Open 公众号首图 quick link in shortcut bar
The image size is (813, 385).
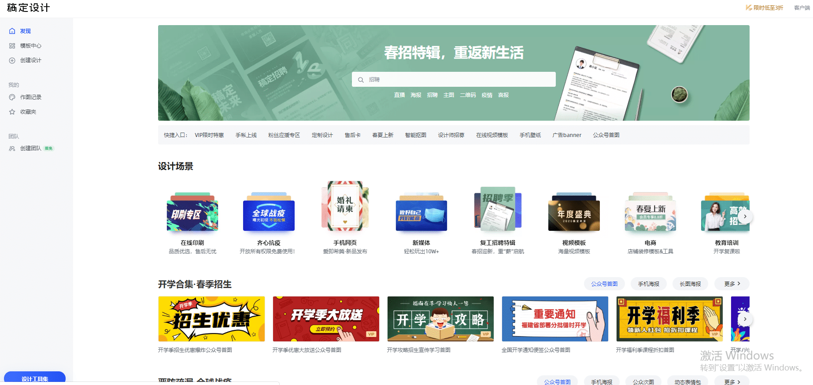pos(606,135)
